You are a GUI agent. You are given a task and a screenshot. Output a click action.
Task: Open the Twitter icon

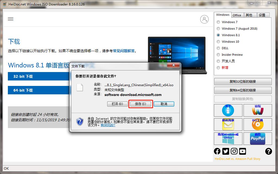pos(226,151)
